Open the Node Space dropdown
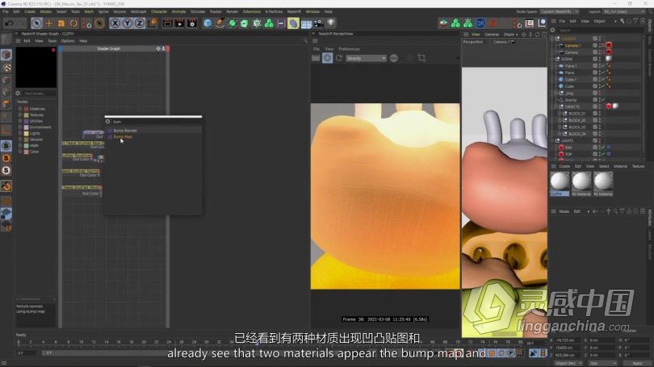The image size is (654, 367). pos(560,11)
